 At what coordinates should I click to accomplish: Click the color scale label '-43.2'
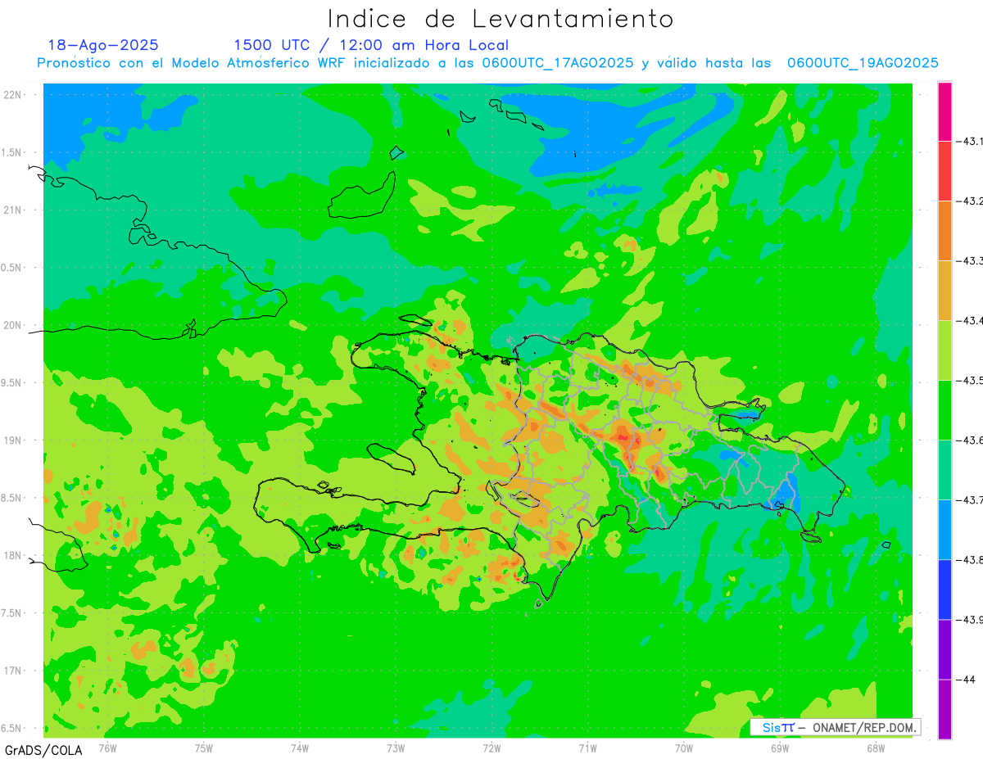(x=969, y=201)
